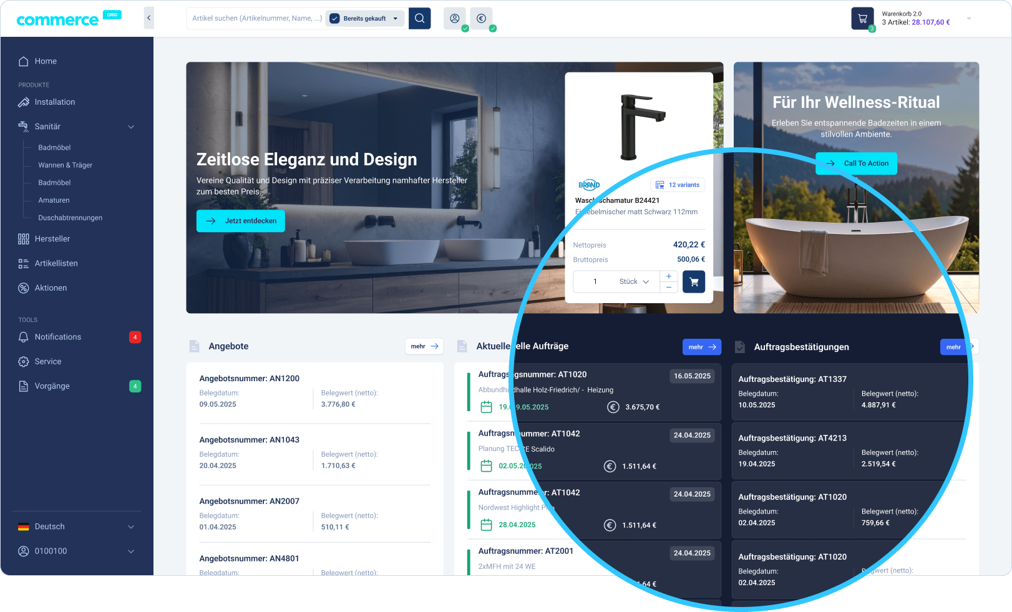Click the commerce logo
1012x612 pixels.
(x=57, y=20)
